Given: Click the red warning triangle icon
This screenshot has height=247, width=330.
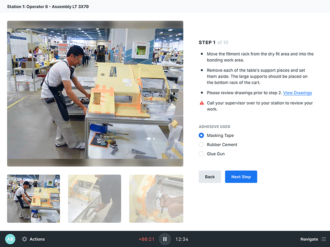Looking at the screenshot, I should tap(202, 103).
